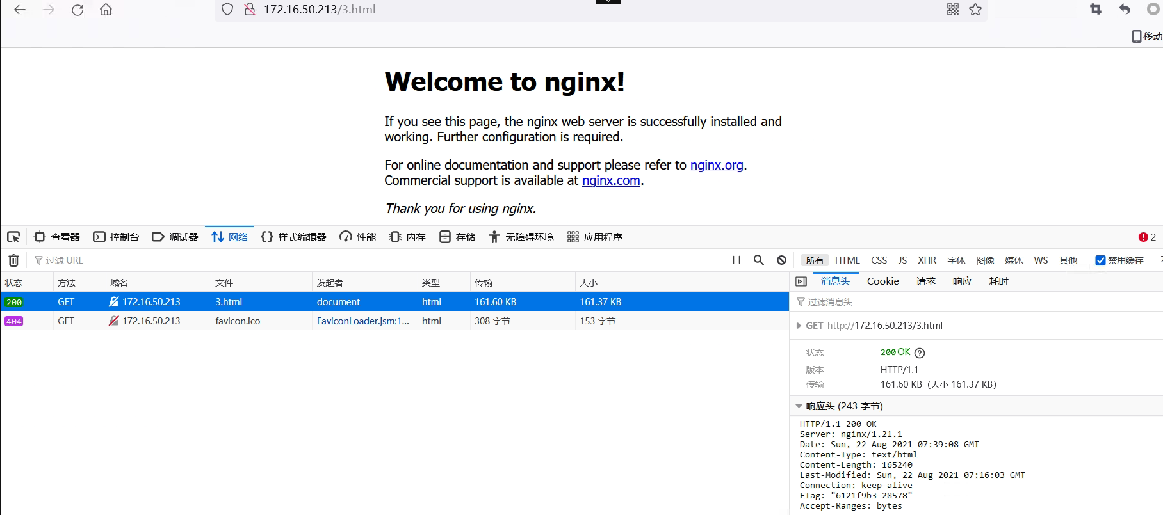Collapse the 响应头 (243 字节) section
This screenshot has height=515, width=1163.
(799, 406)
